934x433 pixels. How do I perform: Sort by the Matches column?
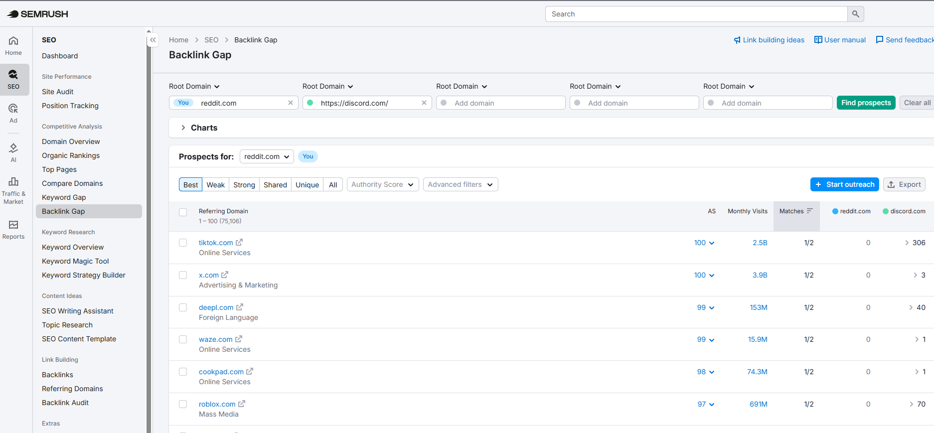[x=796, y=211]
